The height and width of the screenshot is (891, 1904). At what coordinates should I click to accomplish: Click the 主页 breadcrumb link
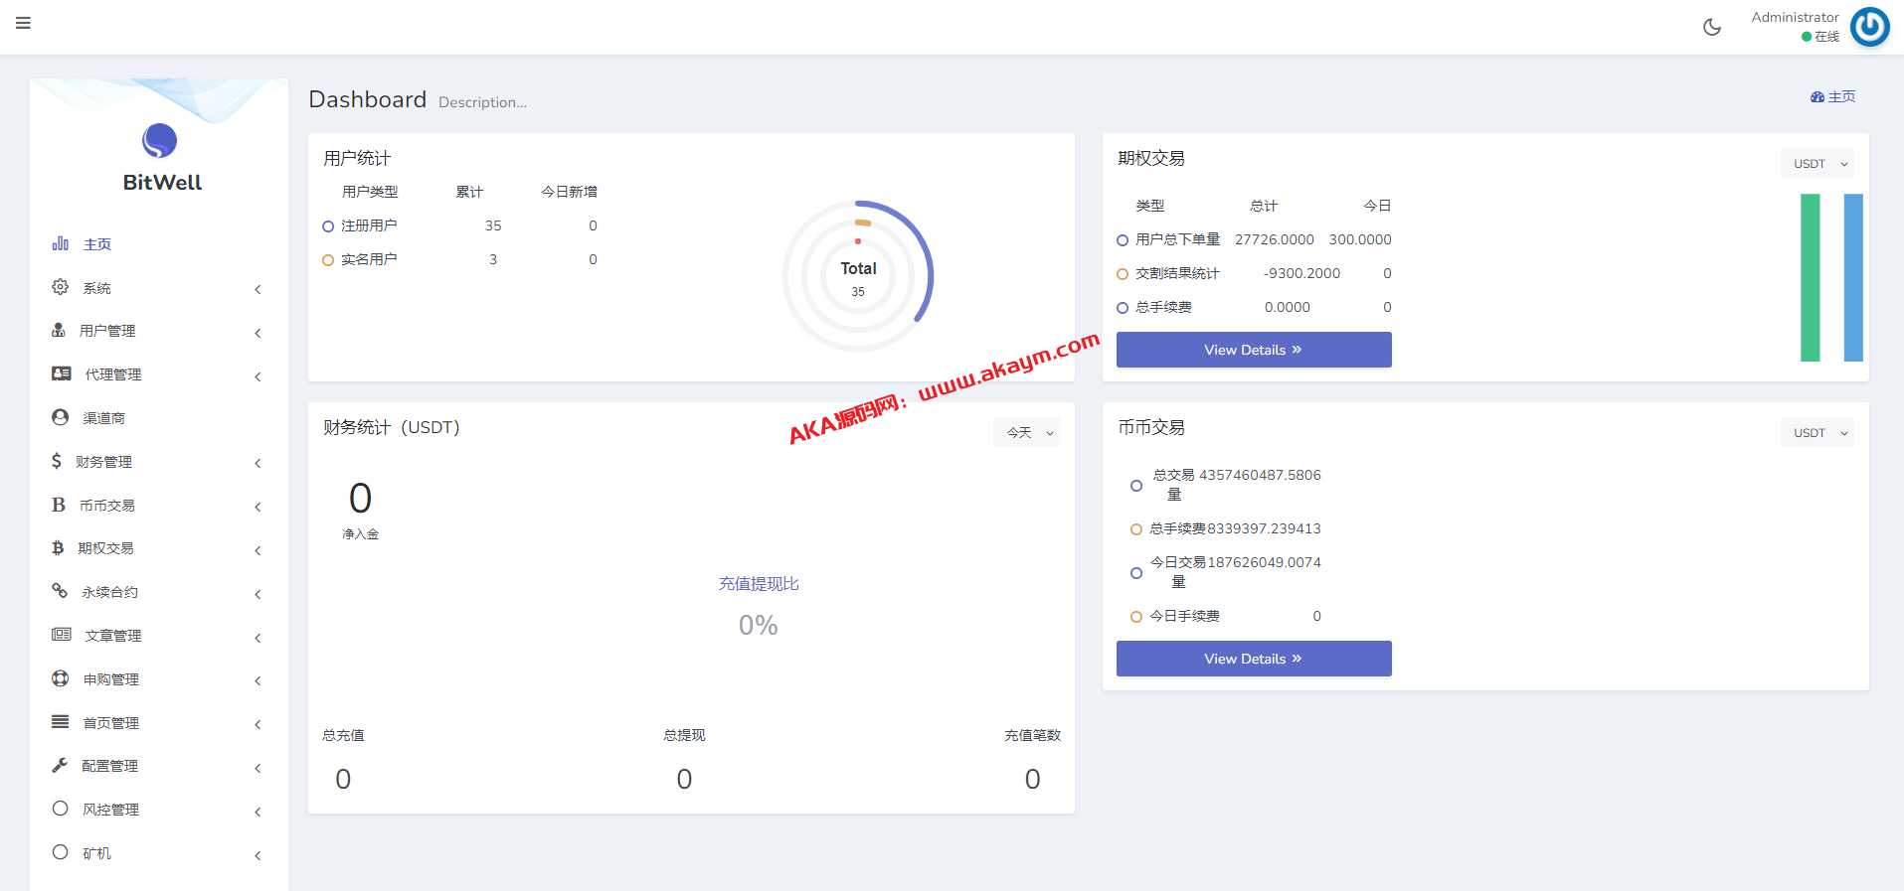coord(1833,96)
